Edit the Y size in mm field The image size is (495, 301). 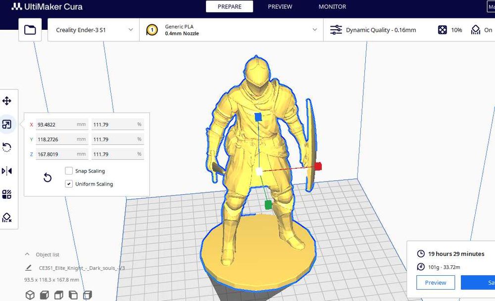(62, 139)
